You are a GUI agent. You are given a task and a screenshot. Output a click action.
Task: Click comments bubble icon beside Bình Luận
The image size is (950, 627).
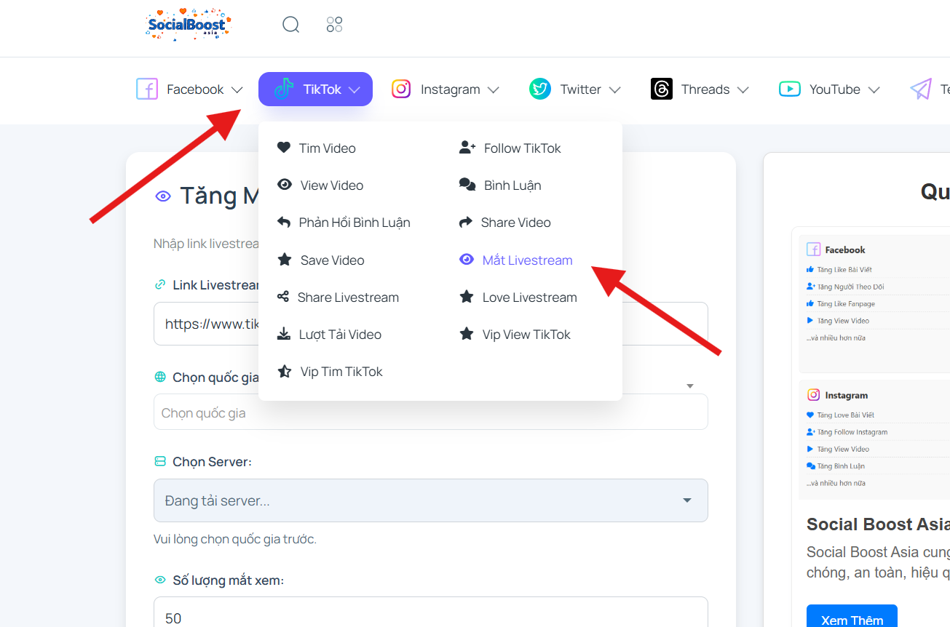pyautogui.click(x=467, y=185)
